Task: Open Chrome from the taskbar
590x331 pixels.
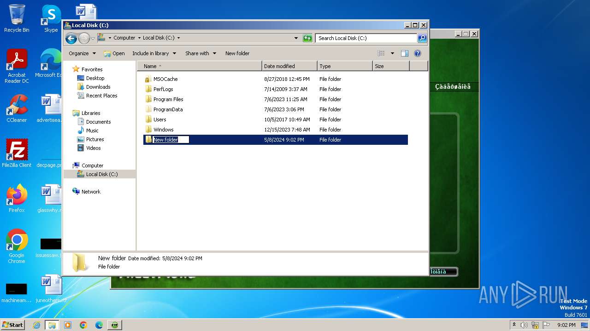Action: [x=83, y=325]
